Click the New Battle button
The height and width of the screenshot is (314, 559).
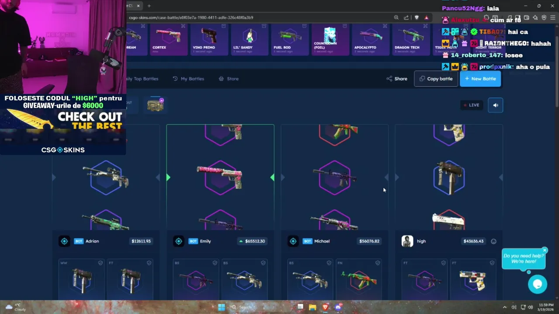click(x=480, y=79)
